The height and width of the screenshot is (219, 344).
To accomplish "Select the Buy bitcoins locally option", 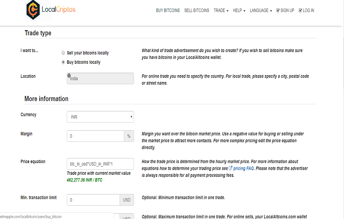I will click(x=63, y=62).
